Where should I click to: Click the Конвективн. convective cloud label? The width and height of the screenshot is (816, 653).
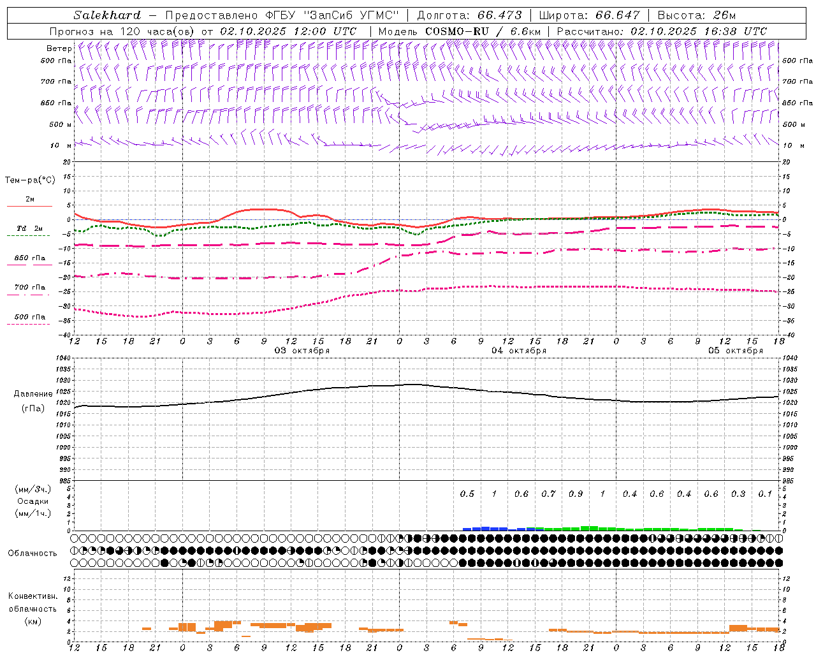pyautogui.click(x=33, y=596)
